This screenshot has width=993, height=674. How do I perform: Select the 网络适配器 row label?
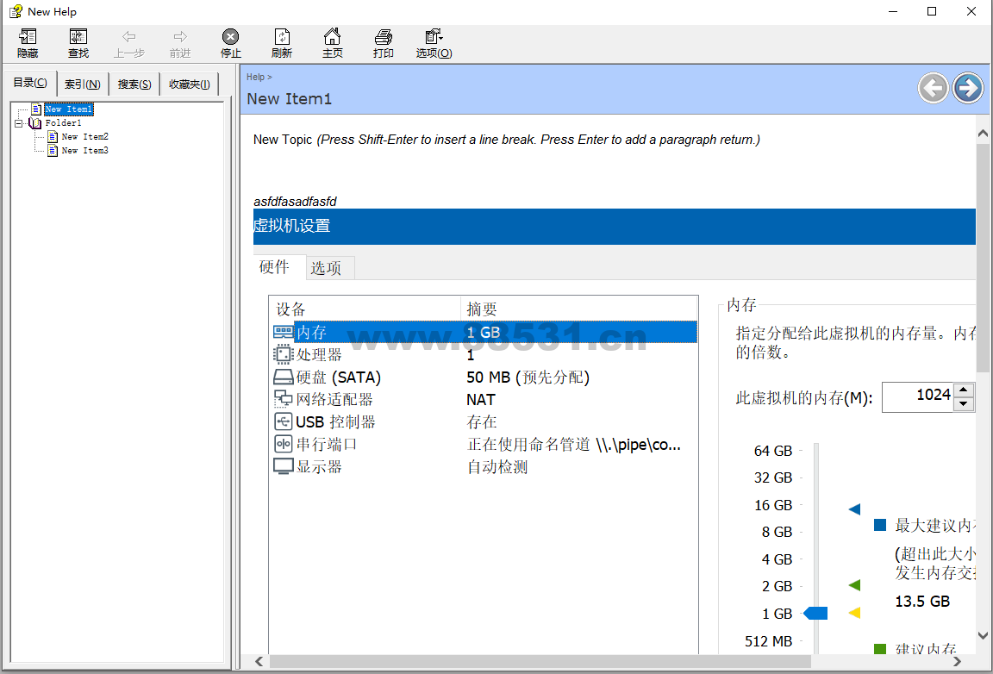point(335,400)
